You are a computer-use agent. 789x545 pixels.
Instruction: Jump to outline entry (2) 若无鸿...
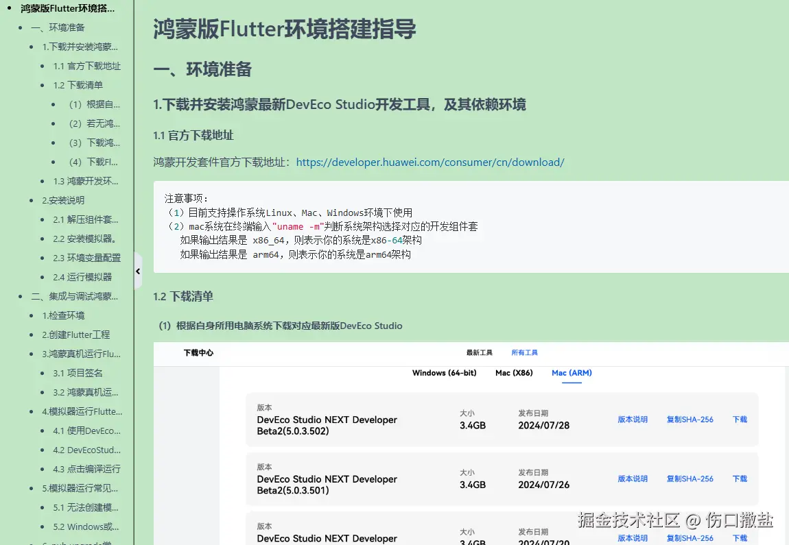tap(95, 123)
